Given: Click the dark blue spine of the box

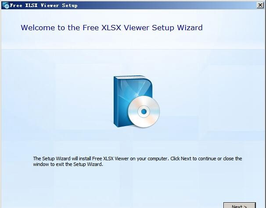Looking at the screenshot, I should [x=116, y=102].
